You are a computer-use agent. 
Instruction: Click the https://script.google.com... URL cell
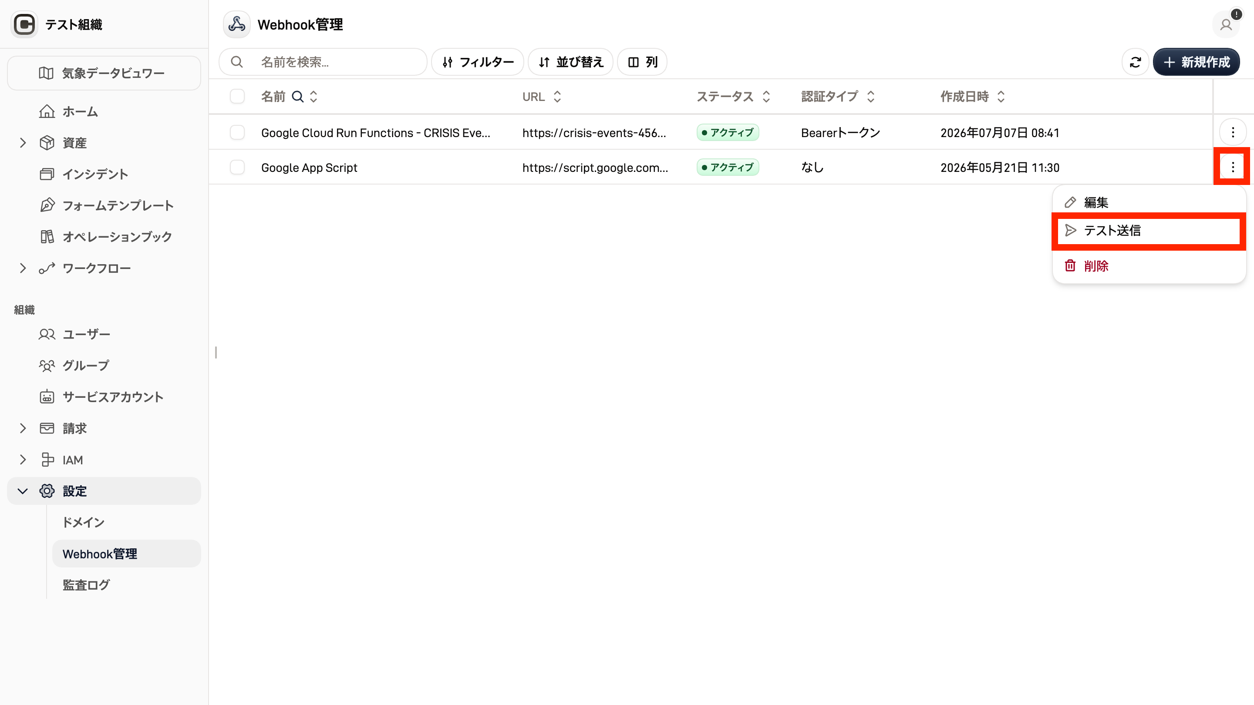pyautogui.click(x=595, y=168)
